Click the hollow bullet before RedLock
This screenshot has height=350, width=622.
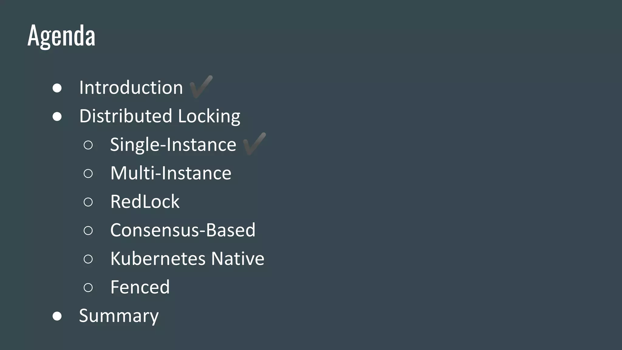point(88,202)
